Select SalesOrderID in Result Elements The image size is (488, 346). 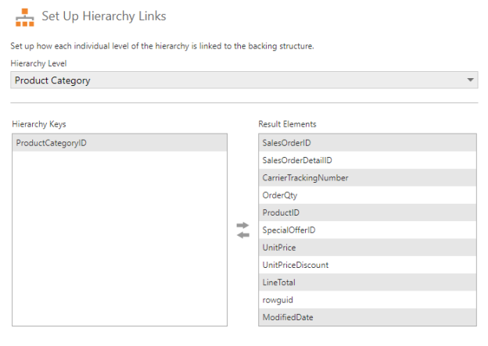367,143
